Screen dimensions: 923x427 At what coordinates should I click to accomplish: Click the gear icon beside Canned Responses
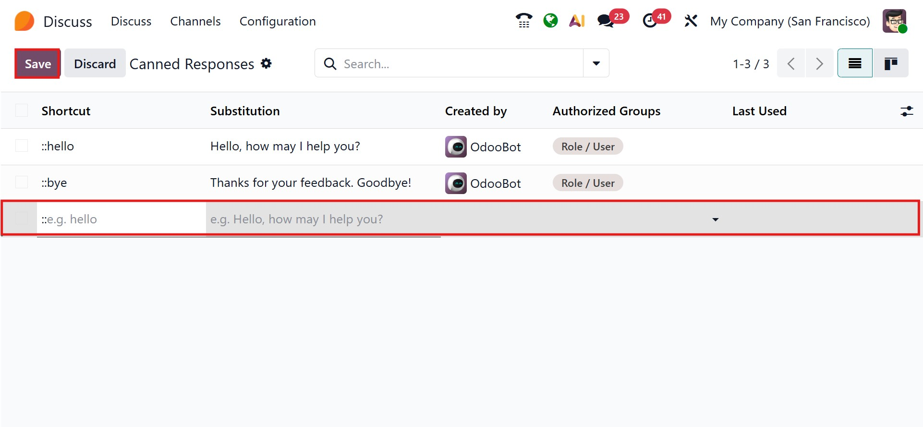pyautogui.click(x=266, y=63)
